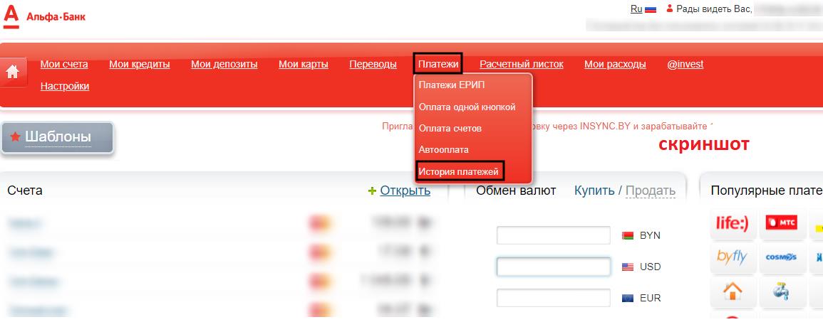Image resolution: width=823 pixels, height=327 pixels.
Task: Focus the BYN amount input field
Action: point(553,235)
